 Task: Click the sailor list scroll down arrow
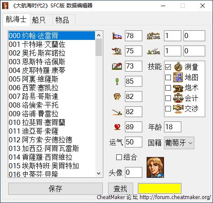99,173
